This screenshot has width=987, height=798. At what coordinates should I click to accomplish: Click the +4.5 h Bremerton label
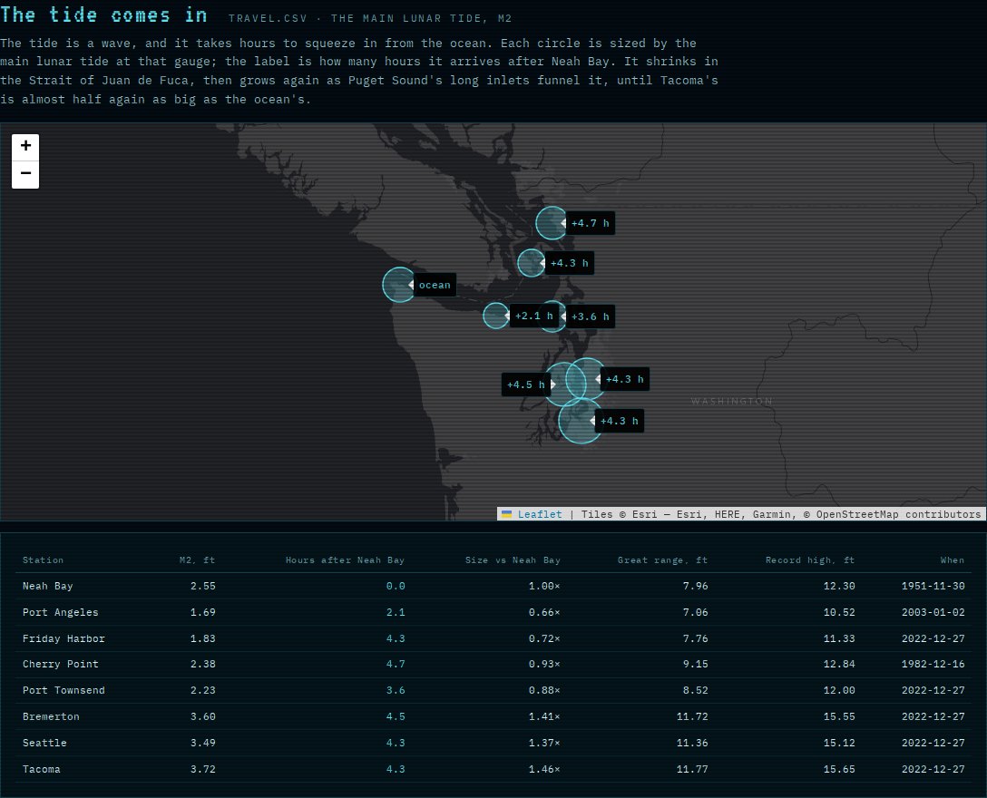525,384
